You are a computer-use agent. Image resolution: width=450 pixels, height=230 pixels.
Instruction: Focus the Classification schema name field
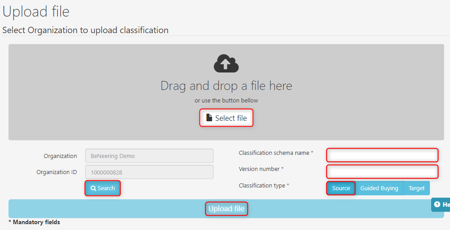click(x=382, y=155)
